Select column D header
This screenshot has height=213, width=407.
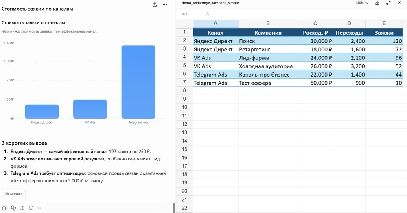click(349, 24)
